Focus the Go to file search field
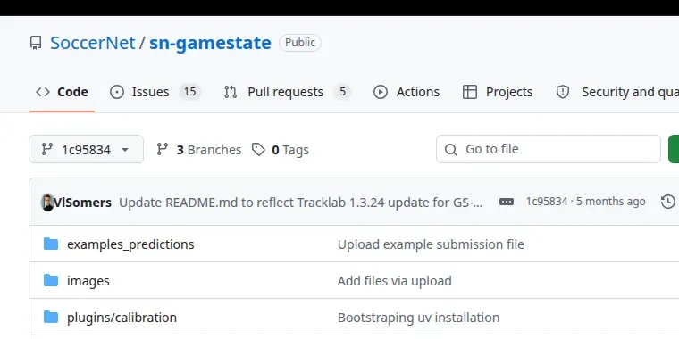Screen dimensions: 679x339 tap(549, 149)
